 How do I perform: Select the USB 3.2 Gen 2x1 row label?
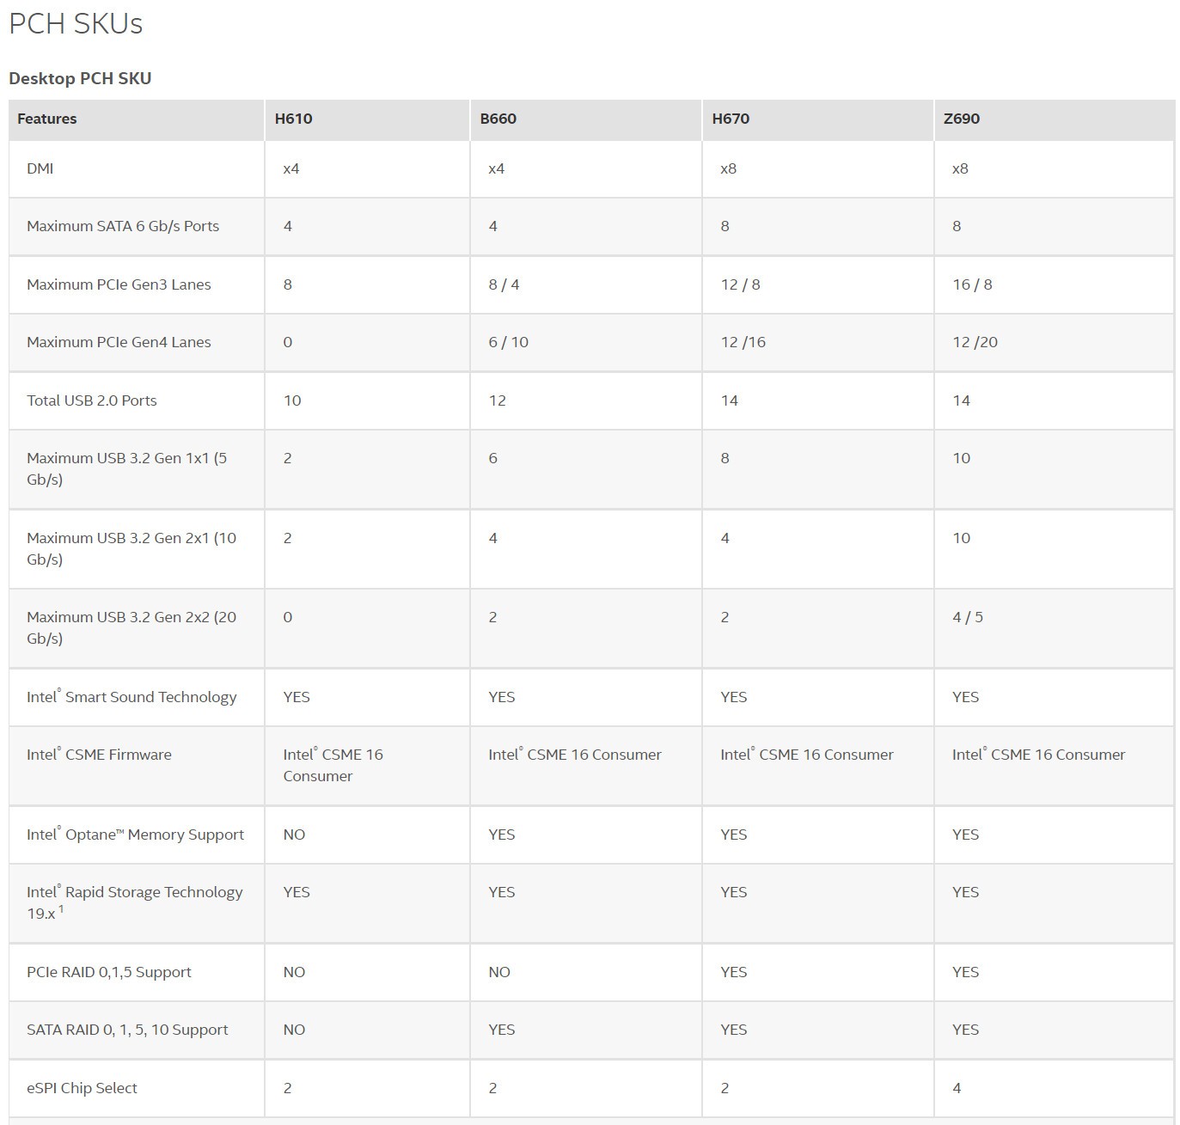pos(131,548)
